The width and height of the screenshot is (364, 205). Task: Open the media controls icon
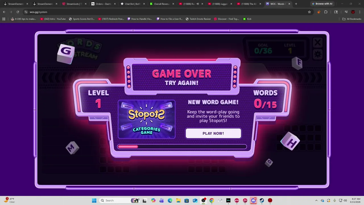coord(346,12)
